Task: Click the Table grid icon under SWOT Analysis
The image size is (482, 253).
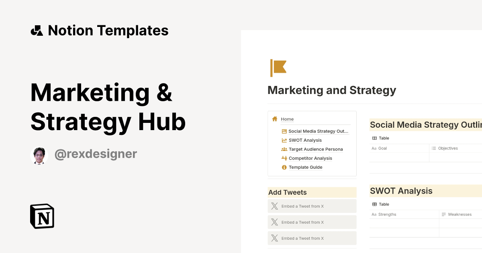Action: click(374, 204)
